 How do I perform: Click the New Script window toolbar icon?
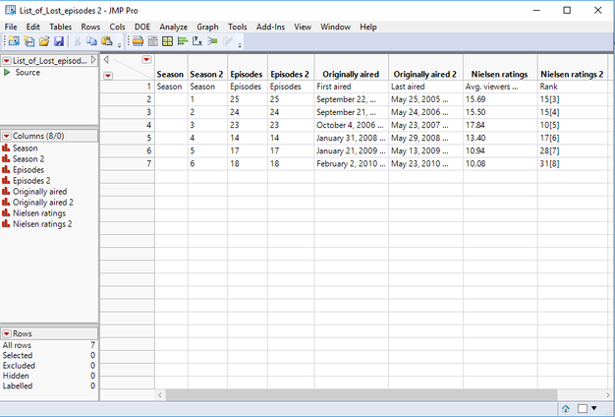tap(29, 41)
